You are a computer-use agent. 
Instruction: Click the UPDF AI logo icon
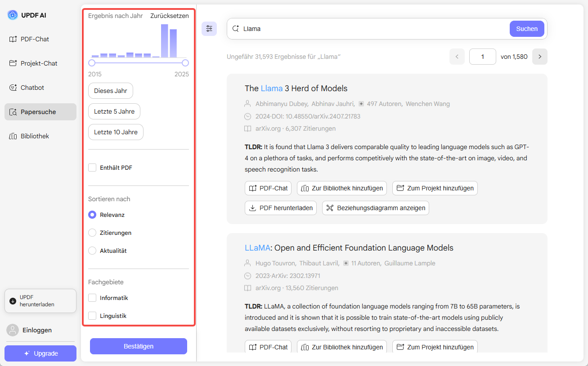[x=13, y=15]
